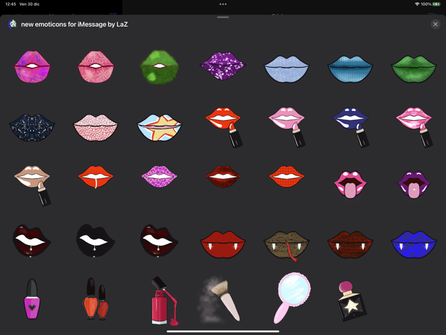Tap the sticker app icon beside title
Screen dimensions: 446x335
click(12, 24)
